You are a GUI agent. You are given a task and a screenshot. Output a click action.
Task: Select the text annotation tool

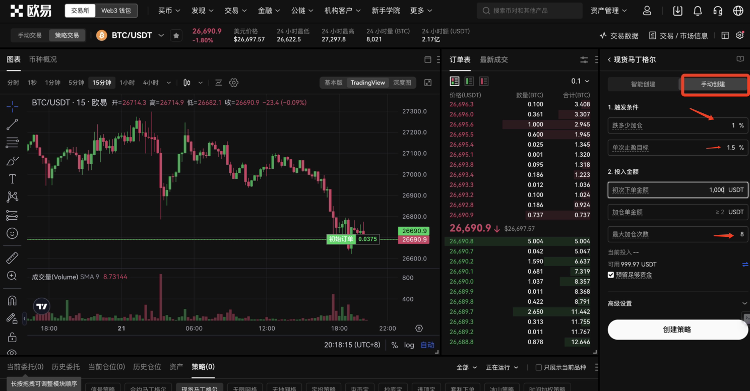pyautogui.click(x=12, y=179)
